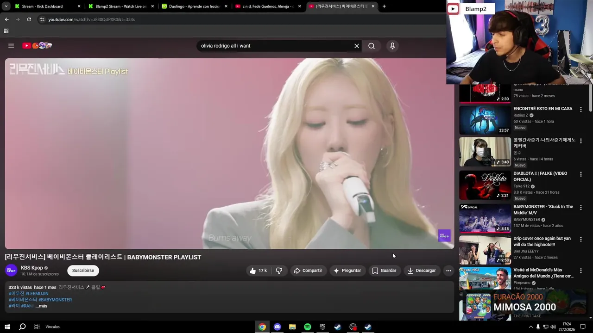Open DIABLOTA Falke video thumbnail
Image resolution: width=593 pixels, height=333 pixels.
coord(485,185)
